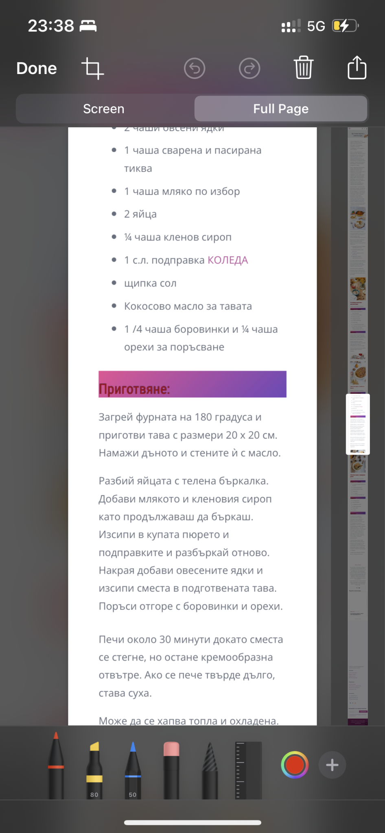Tap the Приготвяне heading banner

(x=192, y=384)
